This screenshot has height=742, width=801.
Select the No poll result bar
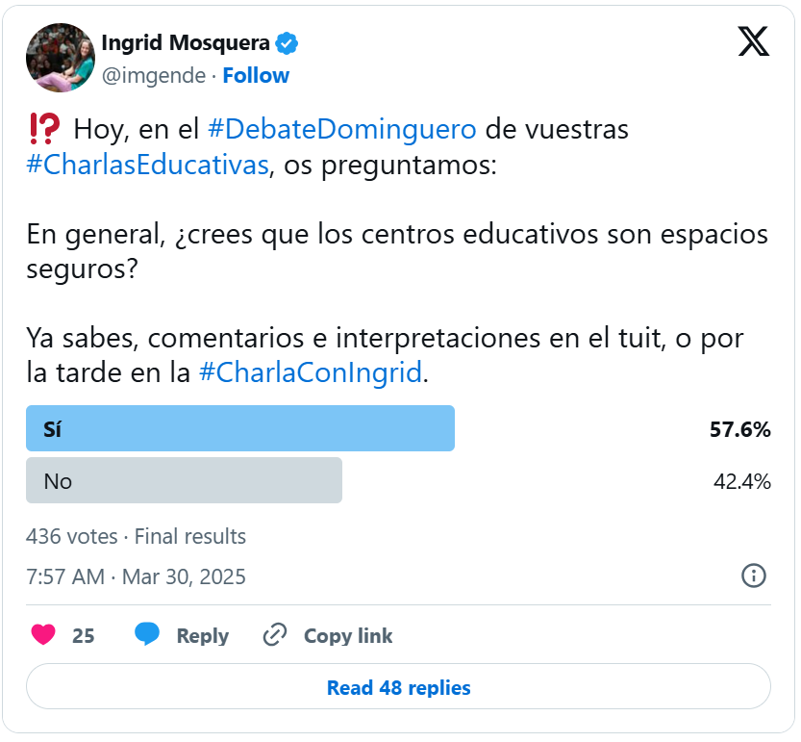click(184, 480)
